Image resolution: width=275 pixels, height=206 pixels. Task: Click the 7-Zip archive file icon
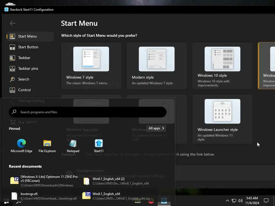(15, 181)
